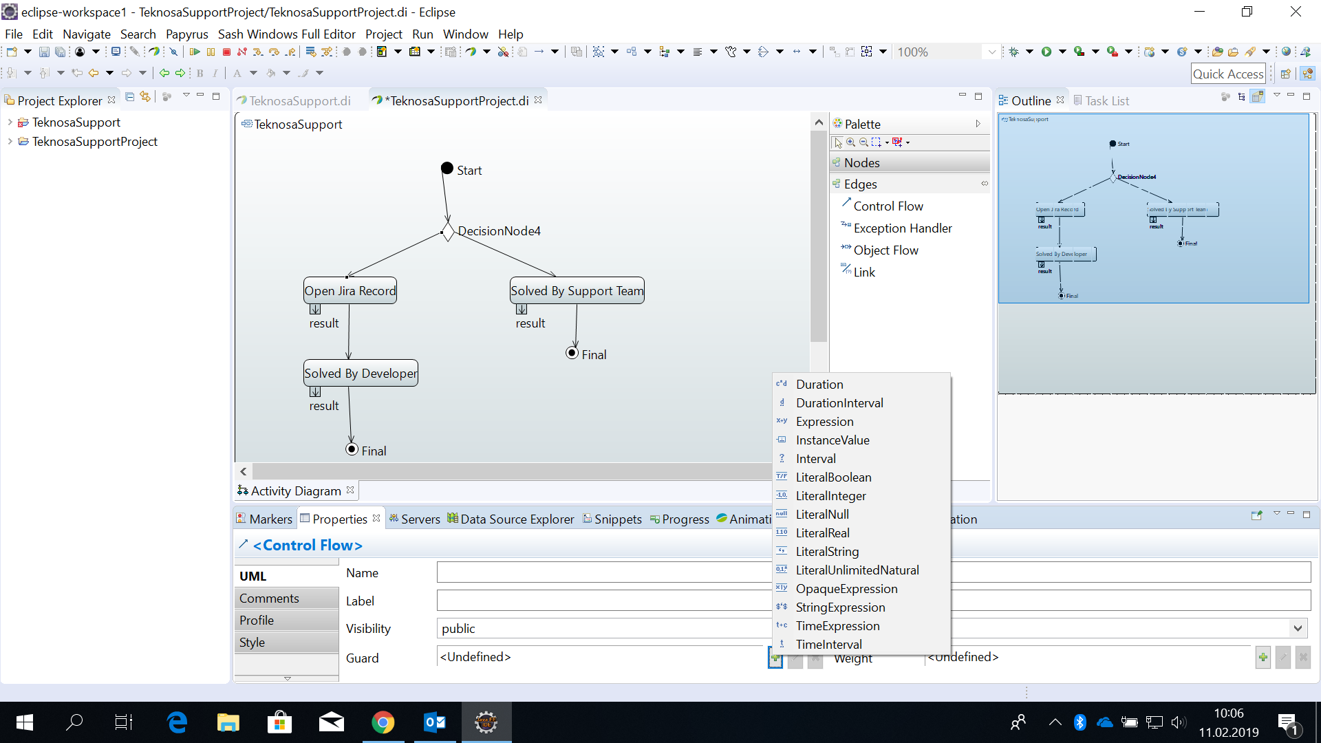Open the dropdown arrow next to the Run icon
Image resolution: width=1321 pixels, height=743 pixels.
coord(1062,52)
